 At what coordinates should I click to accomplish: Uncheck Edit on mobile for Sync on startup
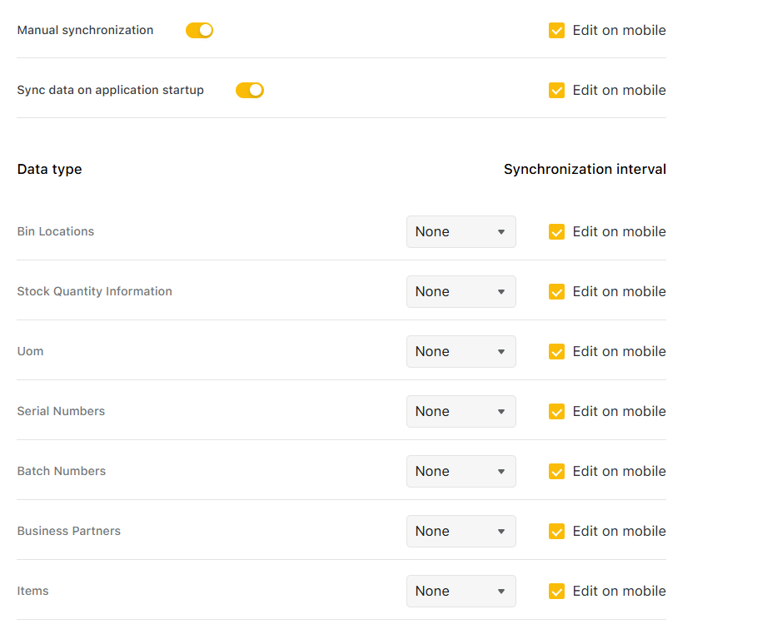(x=557, y=91)
